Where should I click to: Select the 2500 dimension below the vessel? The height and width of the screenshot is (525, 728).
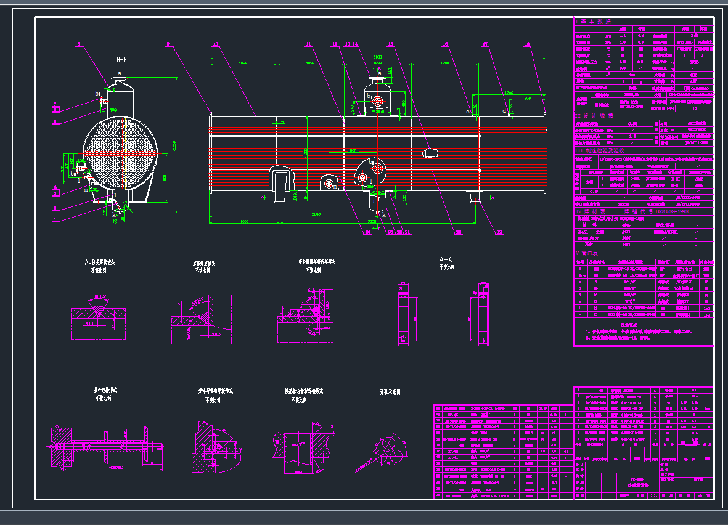[x=315, y=214]
